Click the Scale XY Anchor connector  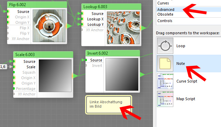14,94
